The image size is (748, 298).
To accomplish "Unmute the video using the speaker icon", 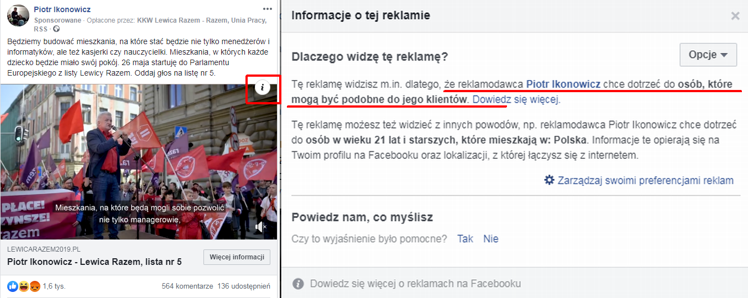I will click(261, 227).
